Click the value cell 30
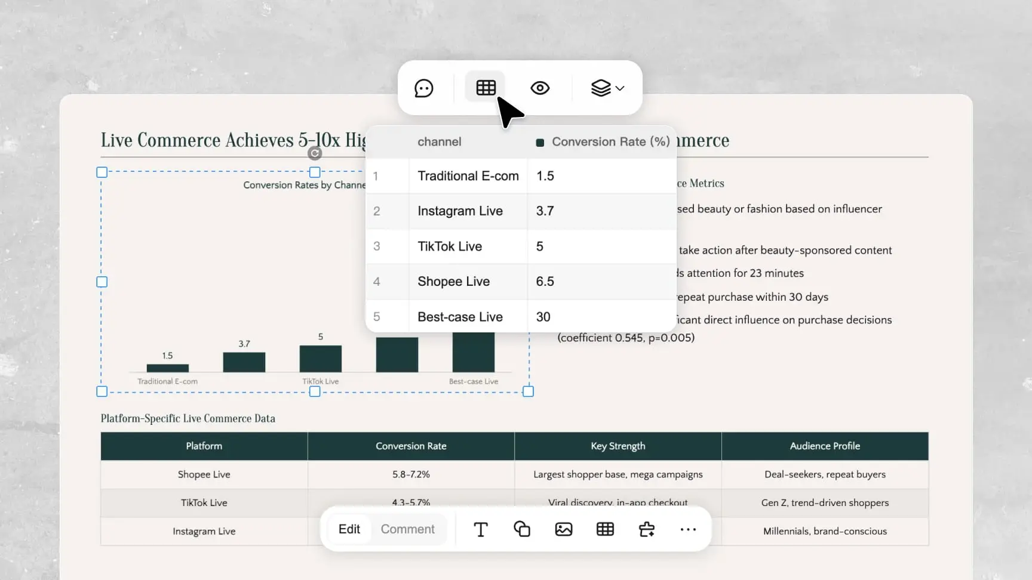1032x580 pixels. point(602,317)
